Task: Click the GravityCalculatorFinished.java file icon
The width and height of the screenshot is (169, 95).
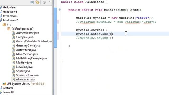Action: coord(13,41)
